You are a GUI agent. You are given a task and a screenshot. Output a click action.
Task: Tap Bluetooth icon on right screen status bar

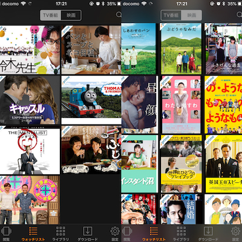224,4
